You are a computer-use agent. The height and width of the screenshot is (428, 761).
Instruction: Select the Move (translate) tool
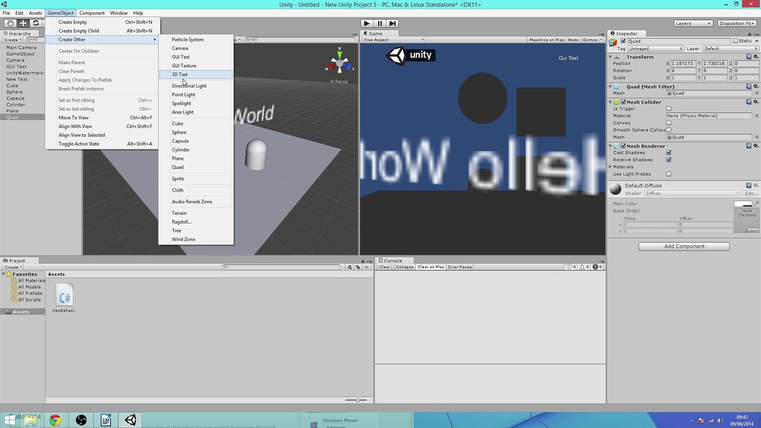[x=23, y=23]
